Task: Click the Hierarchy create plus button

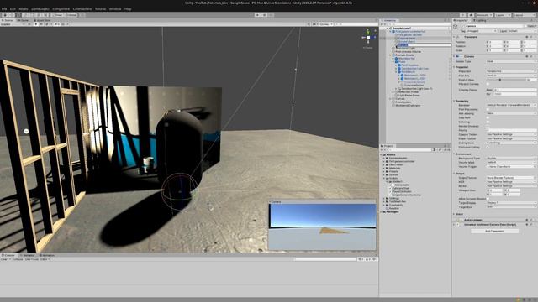Action: (382, 24)
